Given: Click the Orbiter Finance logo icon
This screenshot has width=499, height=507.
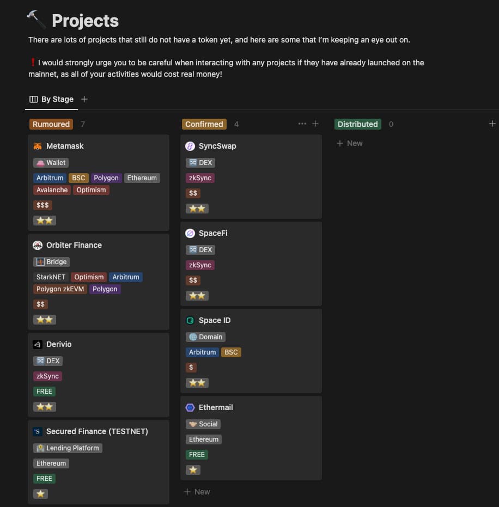Looking at the screenshot, I should coord(38,246).
